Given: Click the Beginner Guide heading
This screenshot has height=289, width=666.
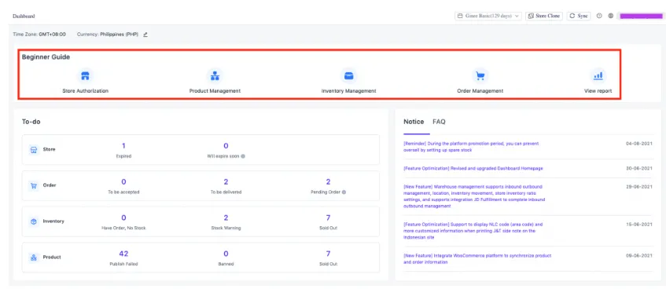Looking at the screenshot, I should click(x=46, y=57).
